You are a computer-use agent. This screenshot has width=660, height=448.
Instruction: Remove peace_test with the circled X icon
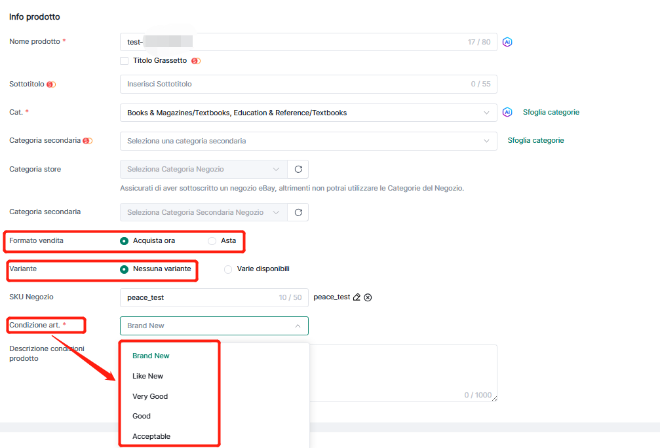368,297
